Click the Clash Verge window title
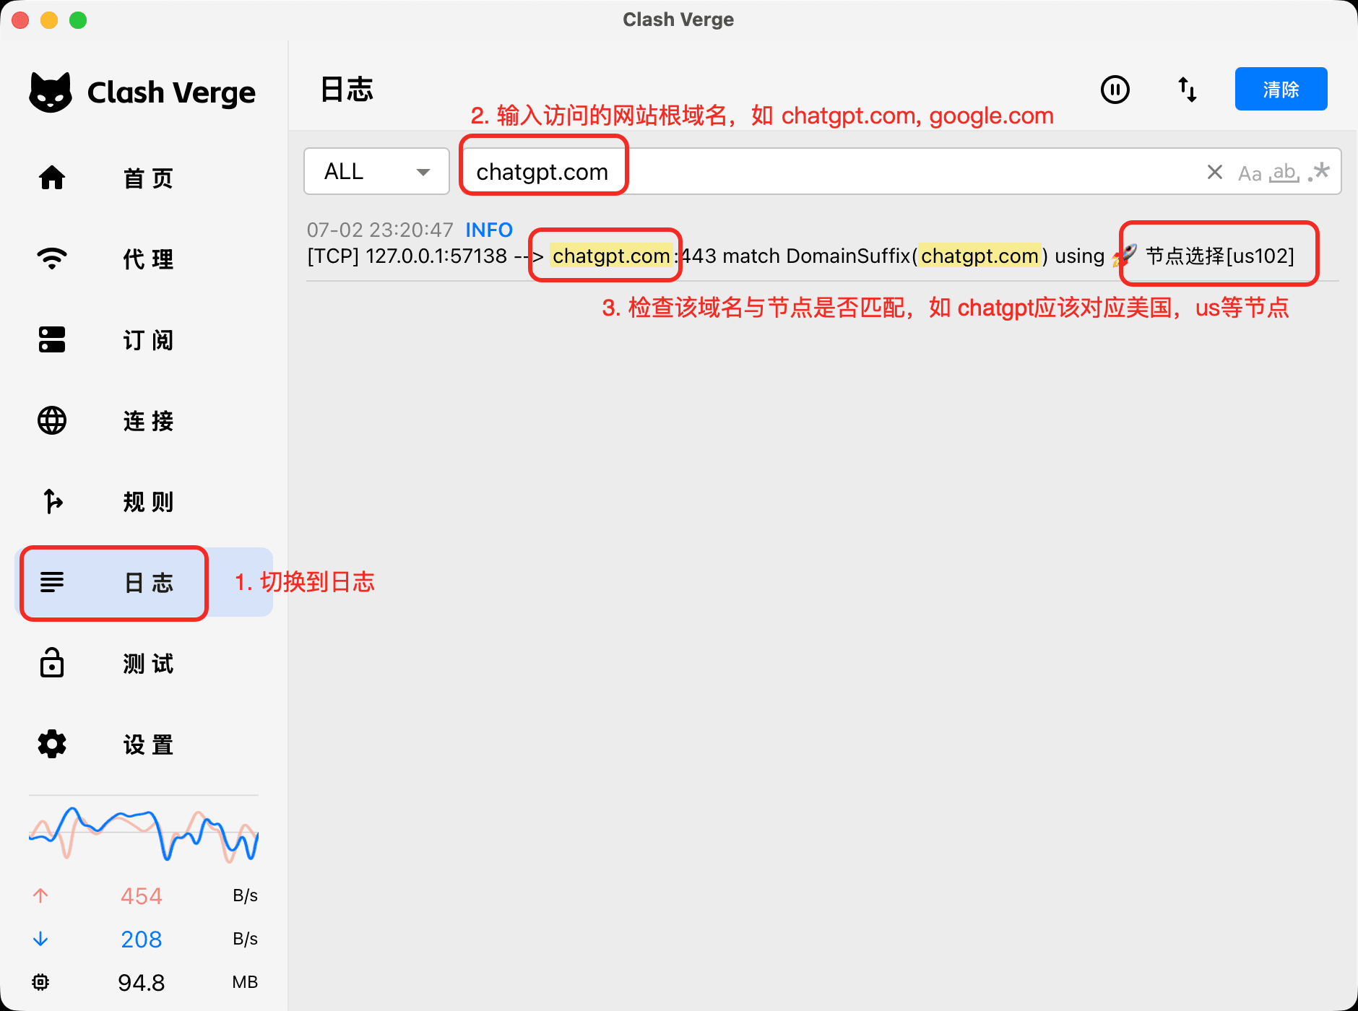 [678, 19]
